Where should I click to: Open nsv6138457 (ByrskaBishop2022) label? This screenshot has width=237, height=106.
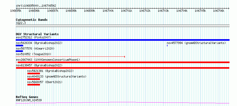(39, 65)
